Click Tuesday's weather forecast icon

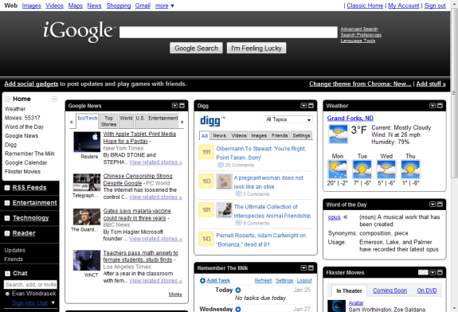pos(362,170)
